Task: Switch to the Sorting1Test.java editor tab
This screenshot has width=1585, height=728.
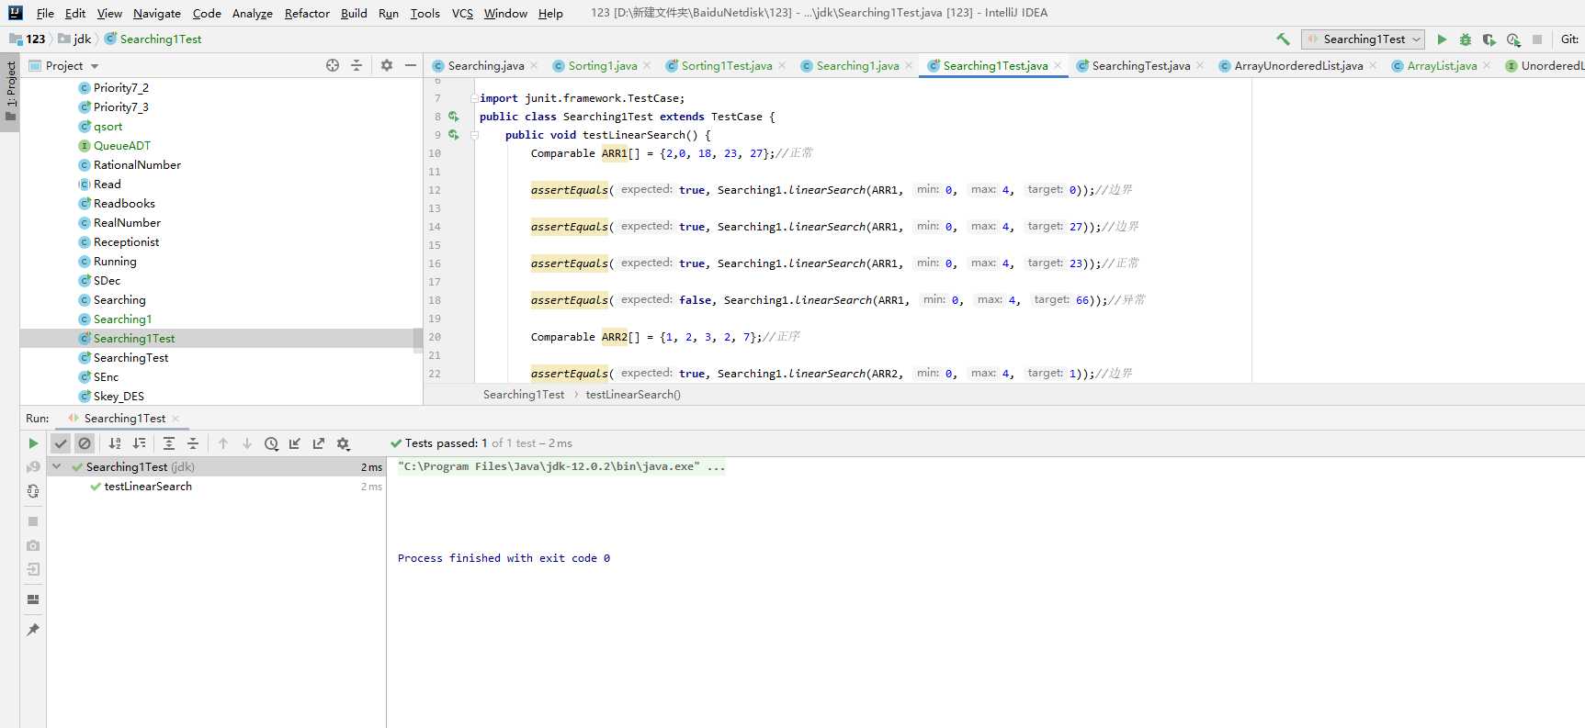Action: pos(726,65)
